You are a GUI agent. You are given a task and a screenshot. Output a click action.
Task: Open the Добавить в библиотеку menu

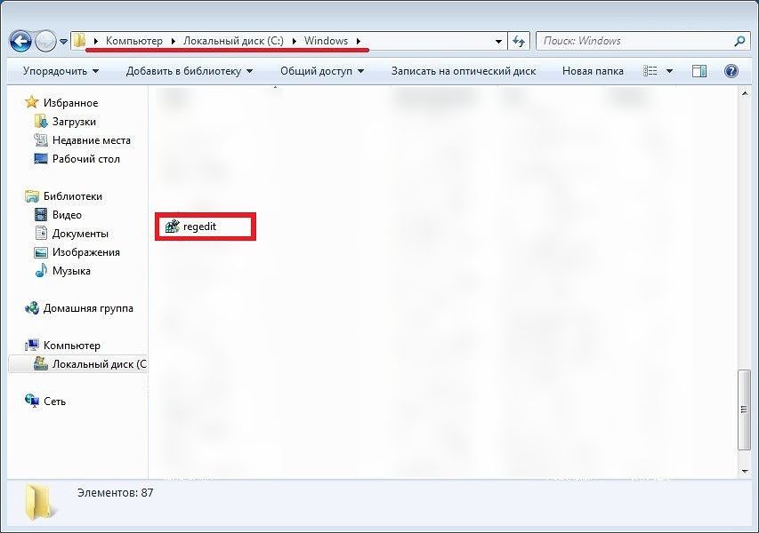[x=190, y=71]
